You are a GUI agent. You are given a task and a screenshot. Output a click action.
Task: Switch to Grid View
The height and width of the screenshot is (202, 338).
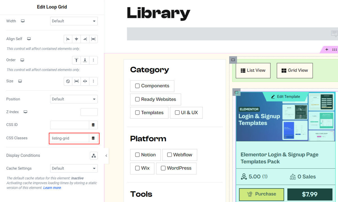pos(295,70)
